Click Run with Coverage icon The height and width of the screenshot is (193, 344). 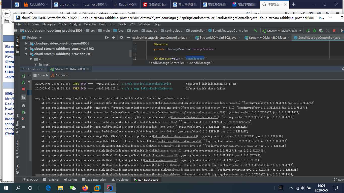tap(321, 31)
